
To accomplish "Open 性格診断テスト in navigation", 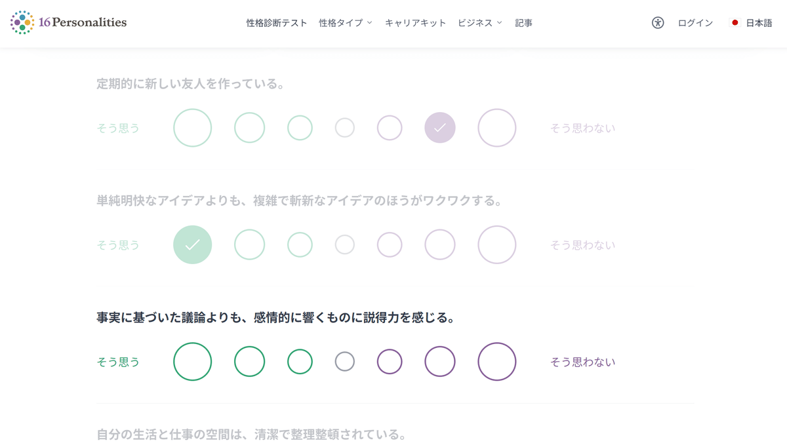I will tap(276, 23).
